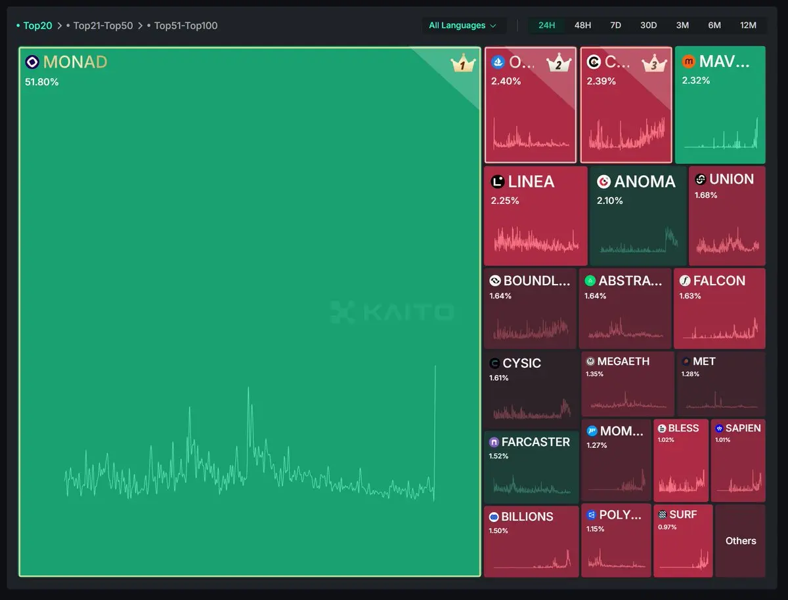
Task: Click the POLY tile logo icon
Action: (x=592, y=515)
